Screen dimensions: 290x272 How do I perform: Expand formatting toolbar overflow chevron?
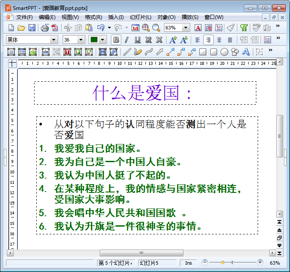pyautogui.click(x=278, y=38)
